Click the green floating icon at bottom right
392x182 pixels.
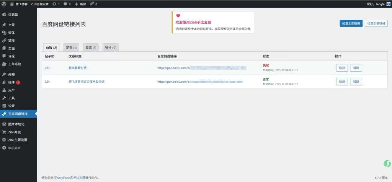pos(387,164)
